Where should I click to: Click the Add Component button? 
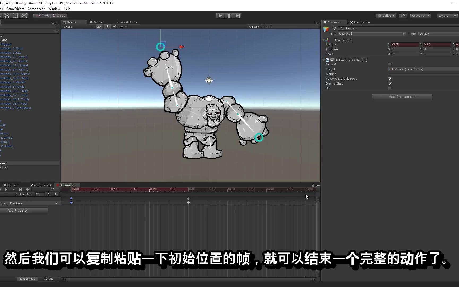[402, 96]
